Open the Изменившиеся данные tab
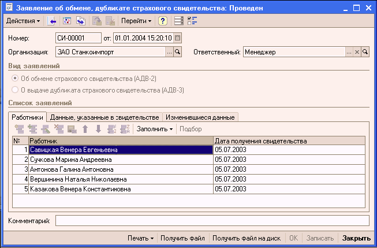377x248 pixels. point(200,117)
